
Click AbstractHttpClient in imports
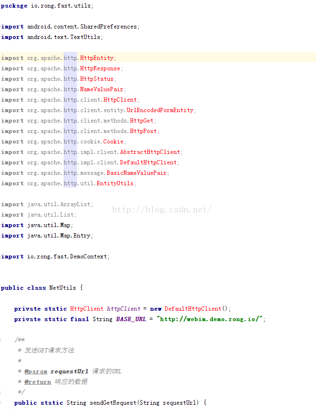click(x=150, y=152)
